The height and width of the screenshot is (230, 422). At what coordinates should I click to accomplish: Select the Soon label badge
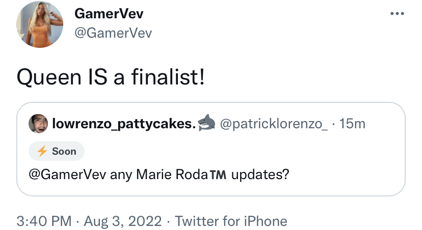57,151
